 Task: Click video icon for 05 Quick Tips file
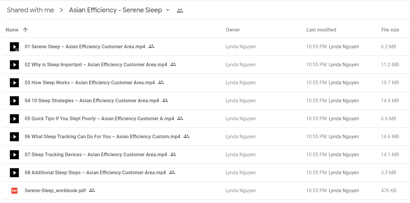pos(14,119)
